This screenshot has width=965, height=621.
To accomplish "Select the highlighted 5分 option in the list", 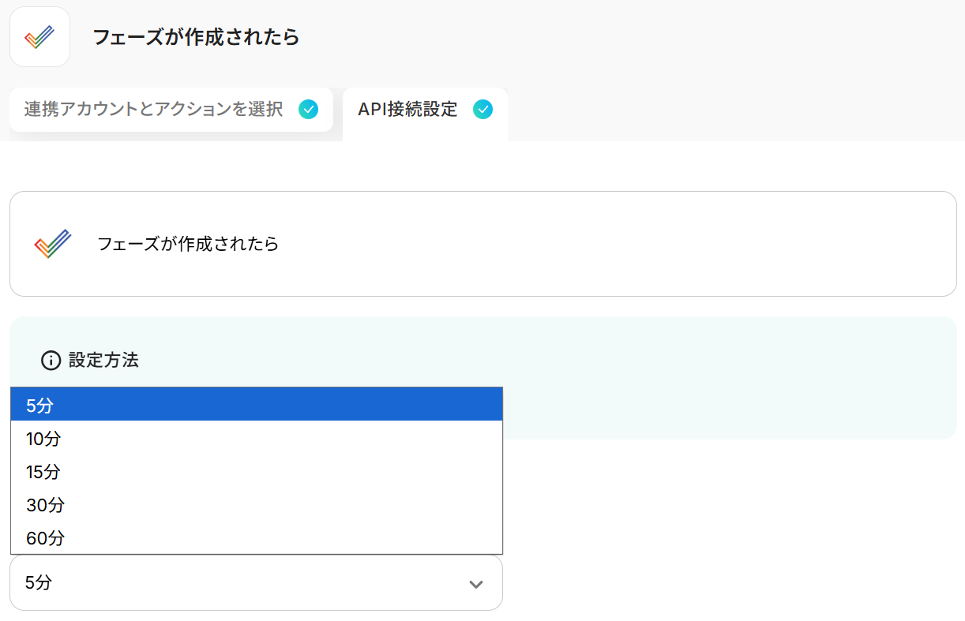I will tap(257, 405).
